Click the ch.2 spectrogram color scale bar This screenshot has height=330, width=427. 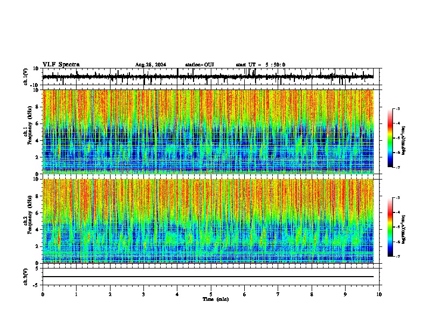point(390,227)
